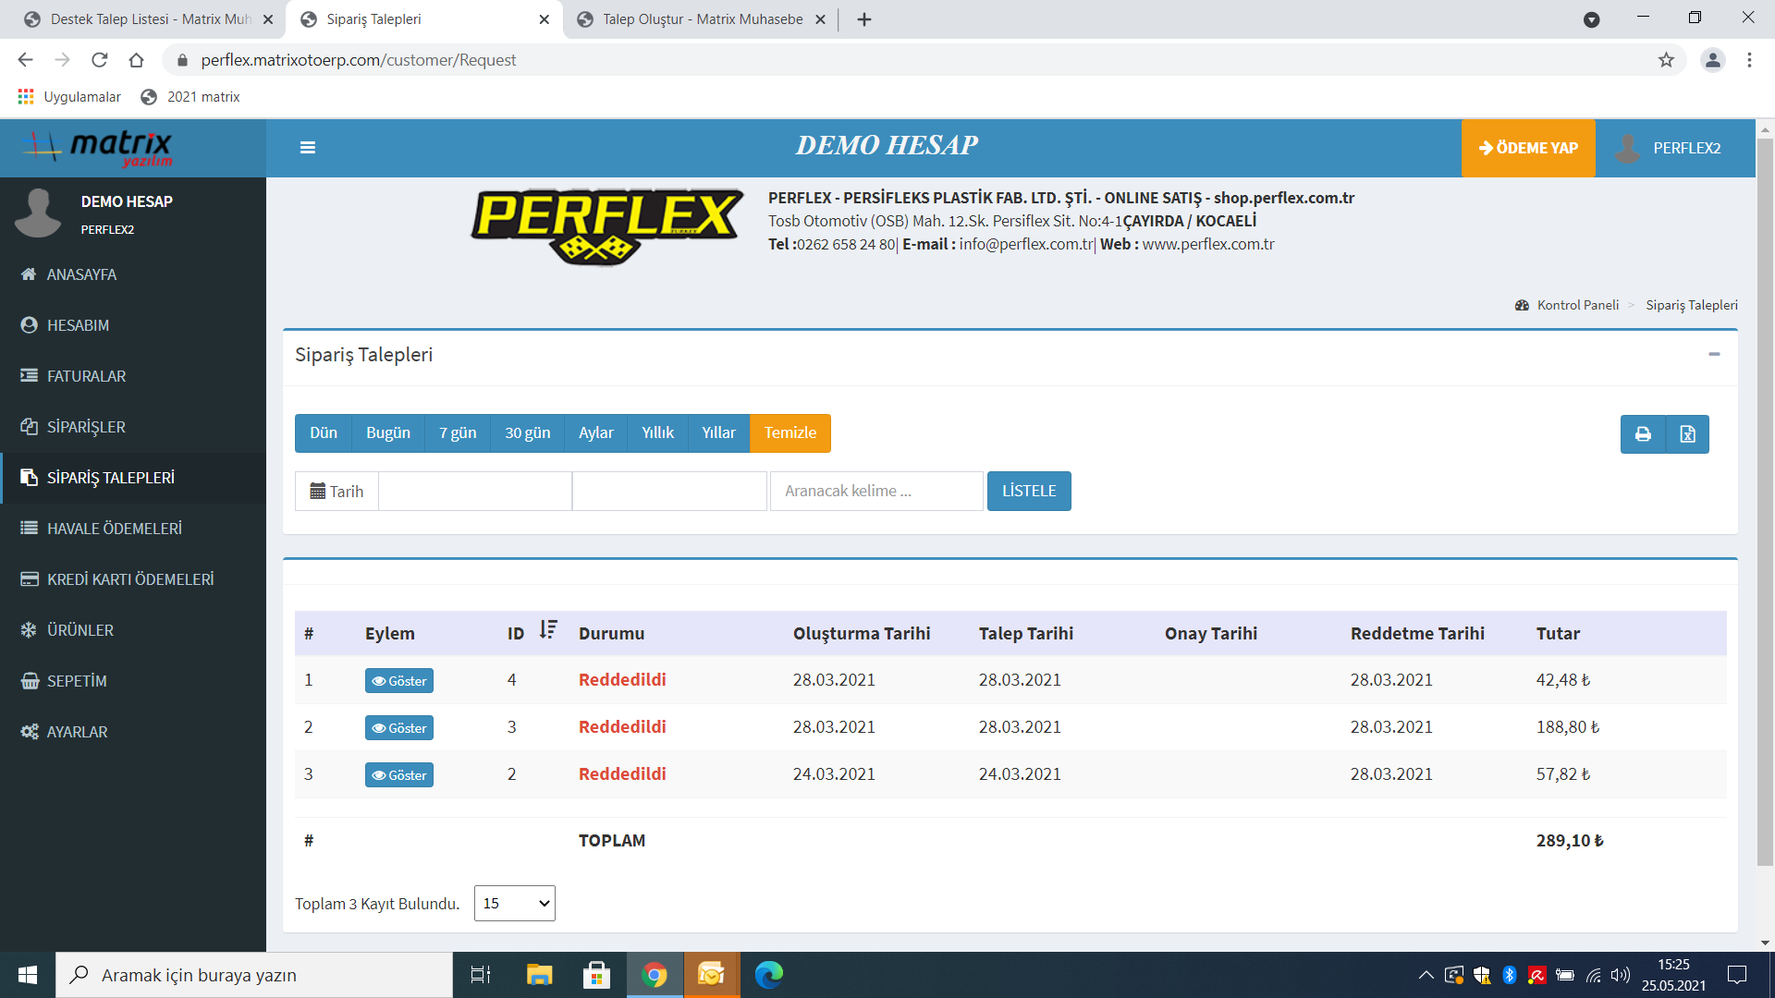Show order request with ID 2
The width and height of the screenshot is (1775, 998).
click(398, 775)
